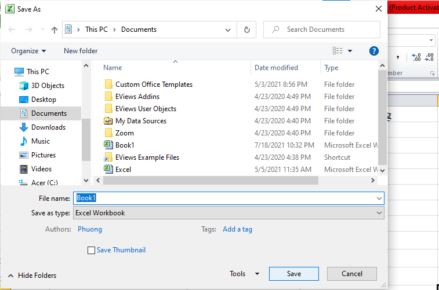
Task: Click the Shortcut type entry
Action: coord(337,157)
